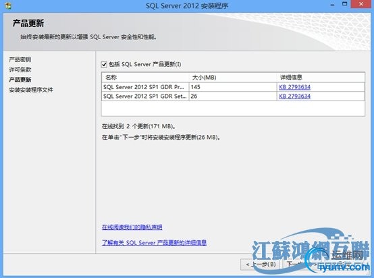Screen dimensions: 374x278
Task: Select the 产品密钥 step in the sidebar
Action: pyautogui.click(x=20, y=59)
